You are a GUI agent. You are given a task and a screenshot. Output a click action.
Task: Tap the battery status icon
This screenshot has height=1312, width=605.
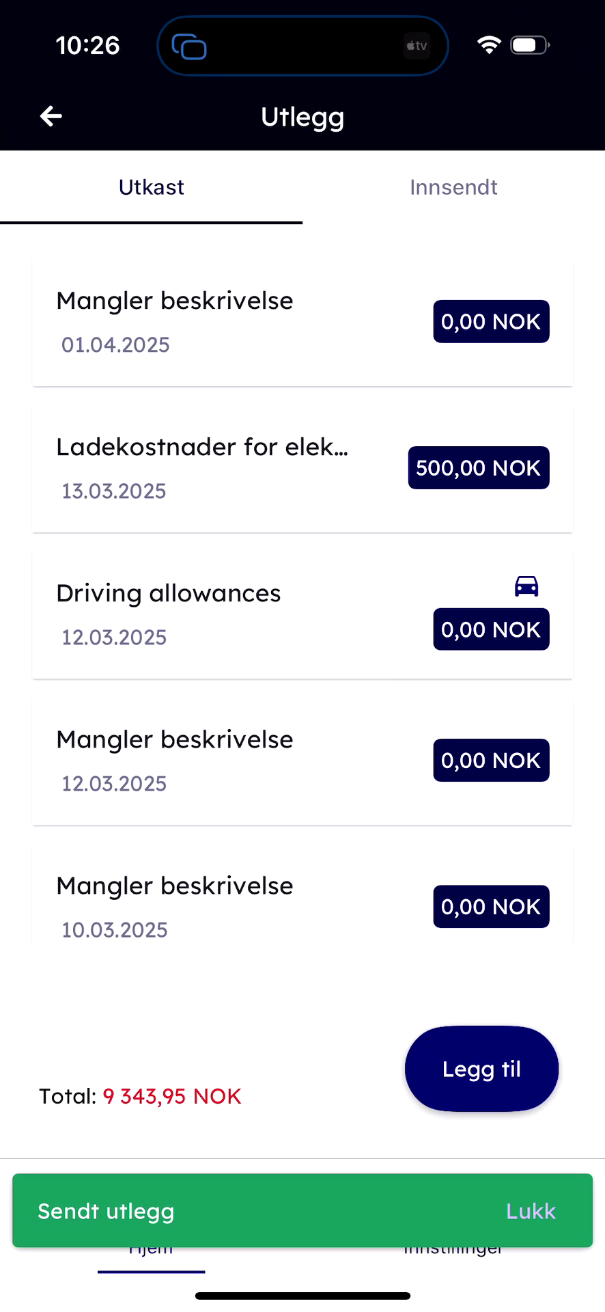[x=530, y=45]
